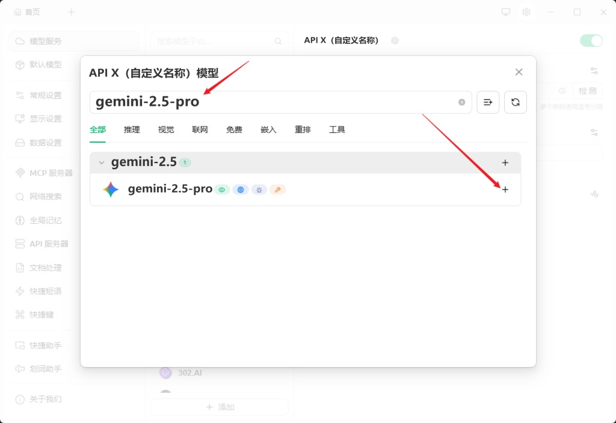Click the gemini-2.5-pro model name
Image resolution: width=616 pixels, height=423 pixels.
point(170,189)
